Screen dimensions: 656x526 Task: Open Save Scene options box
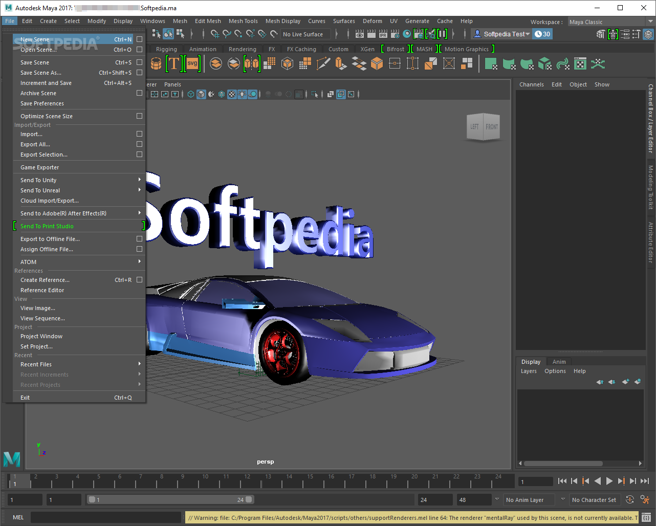(x=139, y=62)
